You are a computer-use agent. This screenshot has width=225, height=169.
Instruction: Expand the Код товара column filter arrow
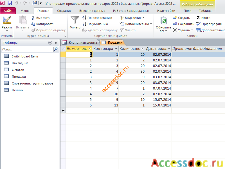116,49
